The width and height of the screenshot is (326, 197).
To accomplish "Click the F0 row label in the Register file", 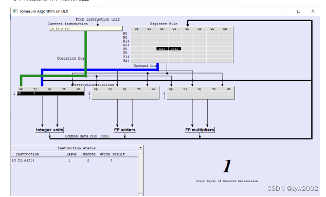I will point(125,49).
